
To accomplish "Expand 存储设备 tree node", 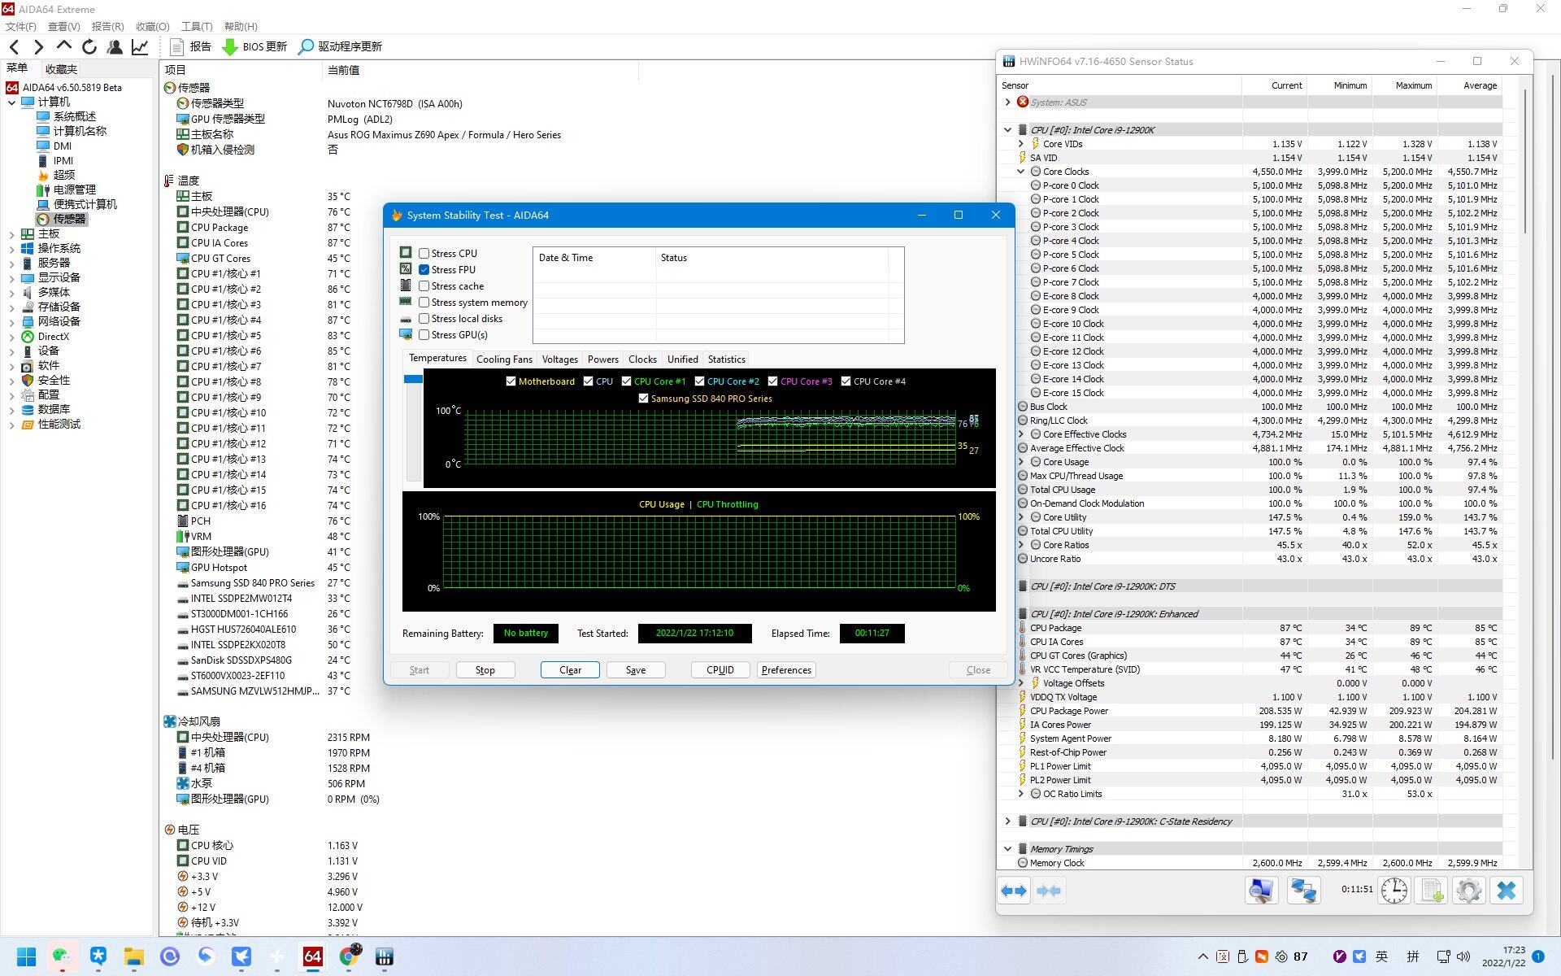I will point(11,307).
